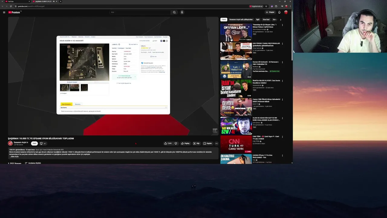This screenshot has height=218, width=387.
Task: Focus the YouTube Ara search field
Action: pyautogui.click(x=140, y=12)
